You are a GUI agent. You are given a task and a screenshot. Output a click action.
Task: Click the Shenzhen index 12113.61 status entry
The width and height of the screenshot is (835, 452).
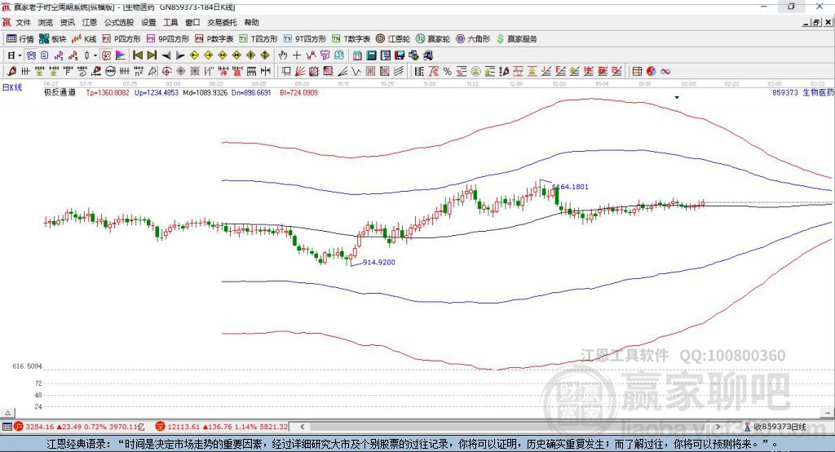click(222, 427)
